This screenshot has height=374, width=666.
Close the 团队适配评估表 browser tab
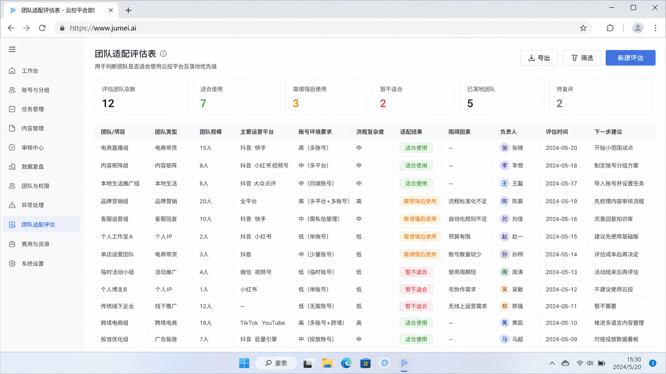[111, 10]
